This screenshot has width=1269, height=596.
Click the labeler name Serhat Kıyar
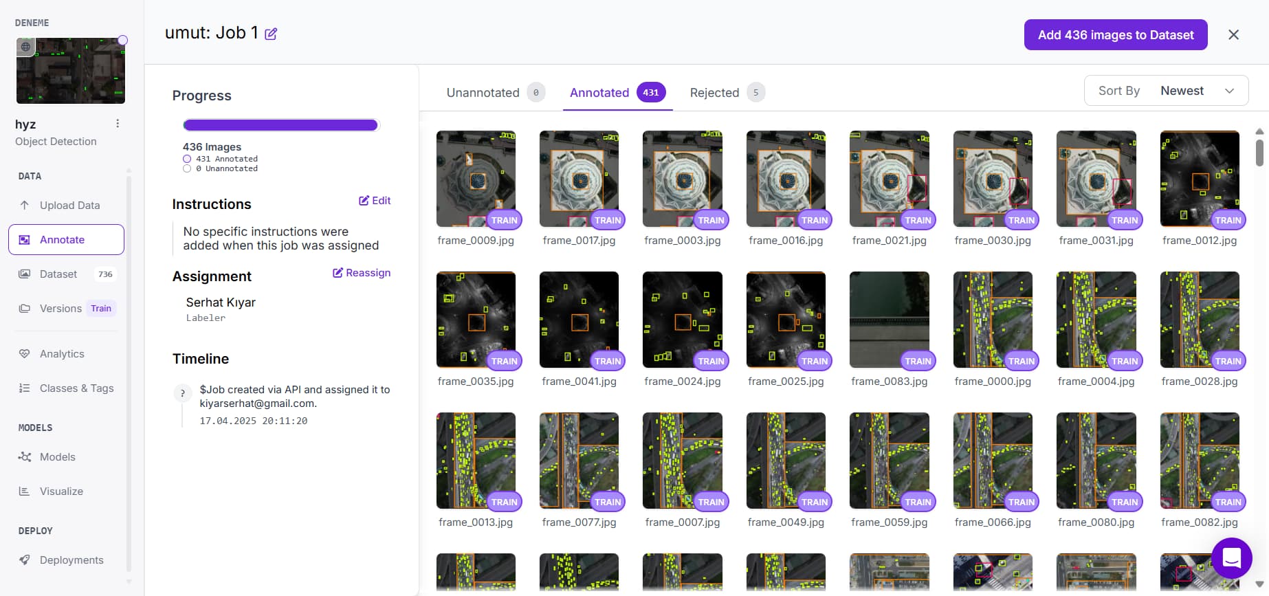pyautogui.click(x=221, y=302)
